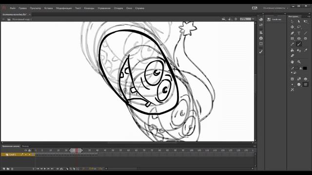Select the PolyStar tool
Image resolution: width=312 pixels, height=175 pixels.
click(x=306, y=38)
